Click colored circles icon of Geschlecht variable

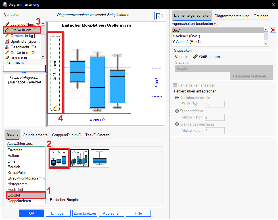coord(7,47)
